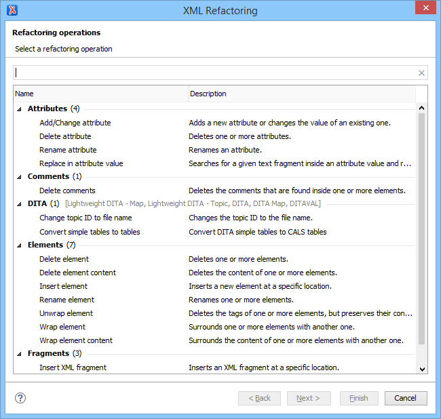Collapse the Attributes category
This screenshot has height=419, width=441.
click(20, 109)
